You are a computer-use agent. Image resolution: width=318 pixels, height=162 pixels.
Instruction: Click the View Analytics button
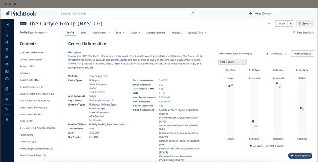[302, 54]
